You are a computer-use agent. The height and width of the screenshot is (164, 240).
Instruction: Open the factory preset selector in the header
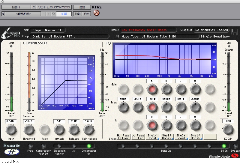pos(23,14)
